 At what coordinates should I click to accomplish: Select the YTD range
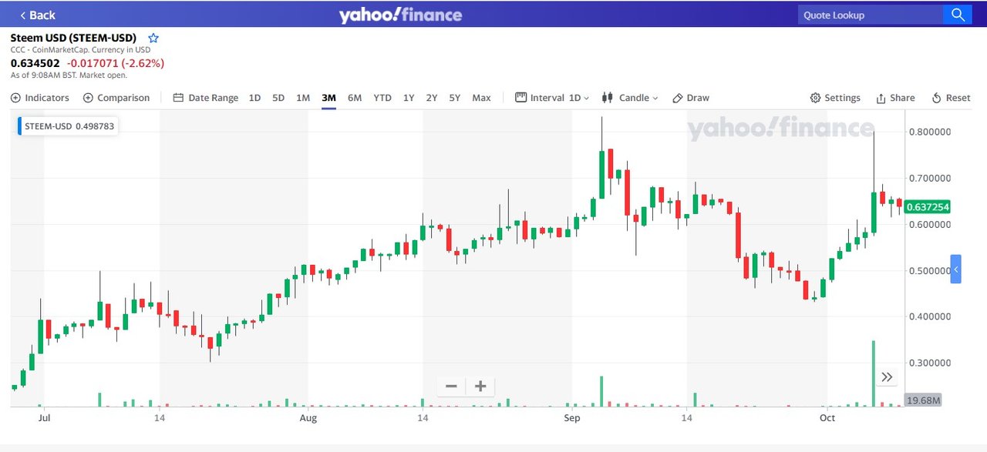click(382, 98)
